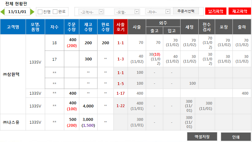Open the 차수 dropdown
This screenshot has height=142, width=252.
pos(158,12)
